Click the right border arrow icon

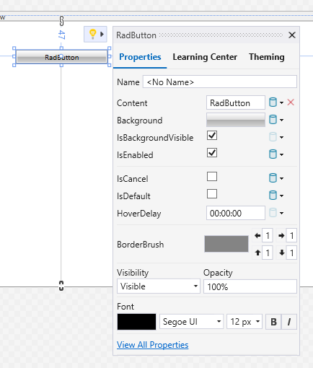[x=281, y=235]
